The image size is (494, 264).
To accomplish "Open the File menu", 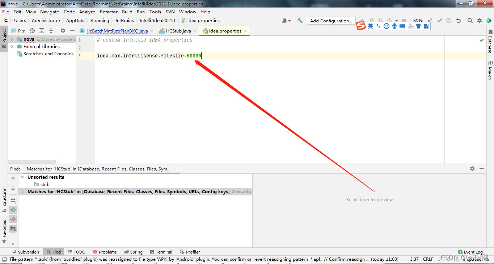I will 5,12.
